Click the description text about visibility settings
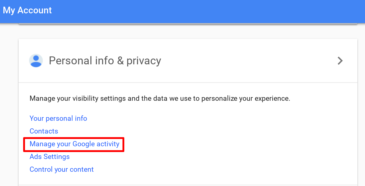 click(160, 99)
